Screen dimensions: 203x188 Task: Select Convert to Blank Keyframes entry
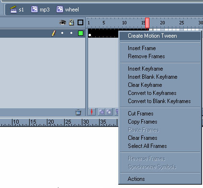click(159, 101)
